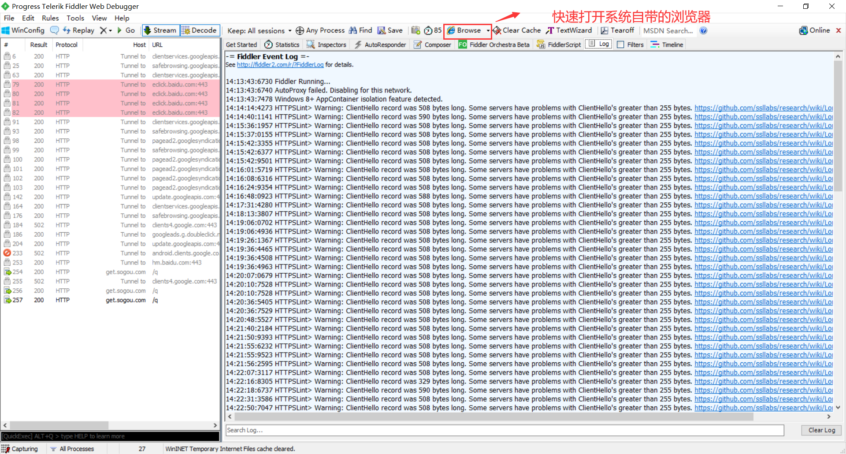Save sessions with the Save icon

tap(390, 30)
